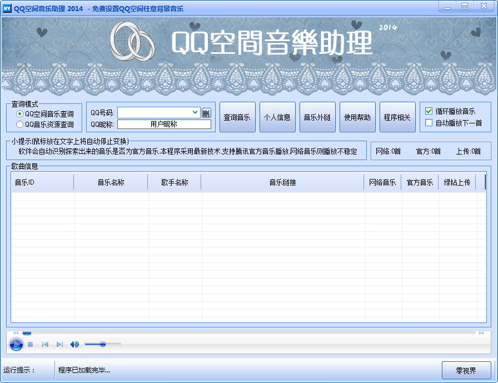The height and width of the screenshot is (383, 498).
Task: Click the app icon in the title bar
Action: pos(7,8)
